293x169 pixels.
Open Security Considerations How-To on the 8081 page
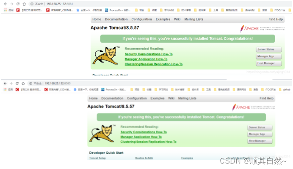pyautogui.click(x=149, y=54)
